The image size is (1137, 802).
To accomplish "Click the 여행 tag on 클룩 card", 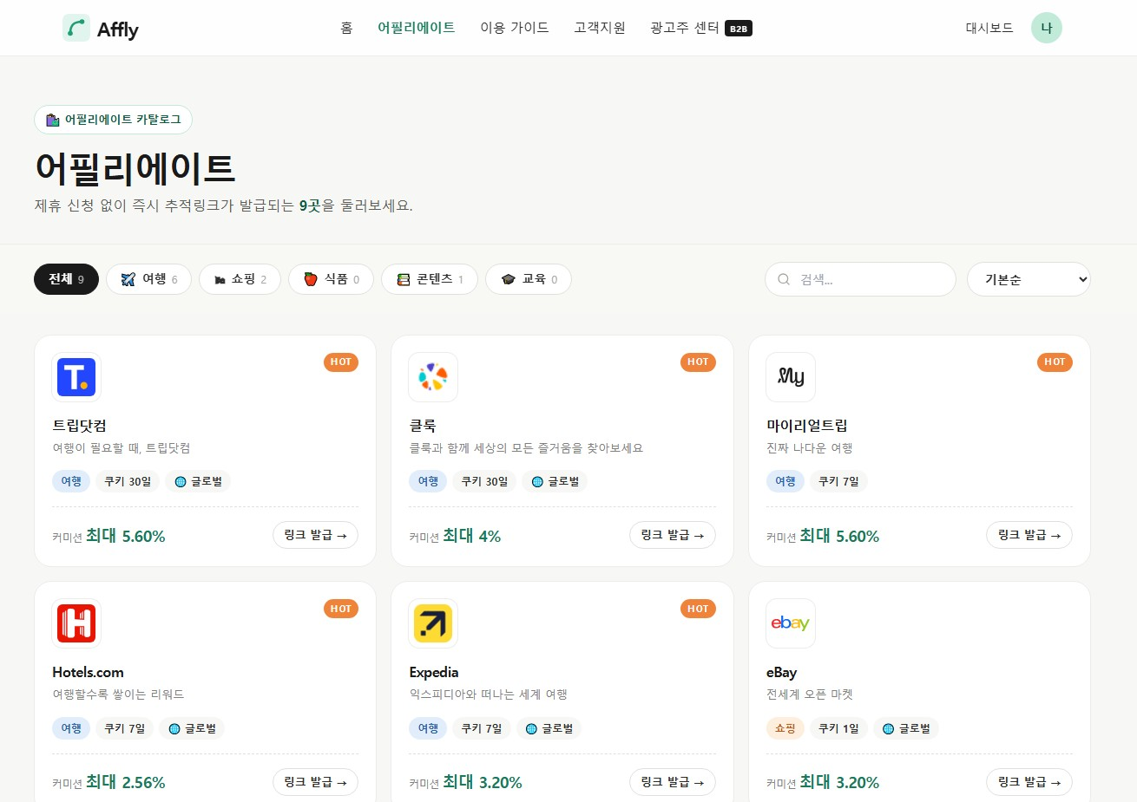I will (428, 481).
